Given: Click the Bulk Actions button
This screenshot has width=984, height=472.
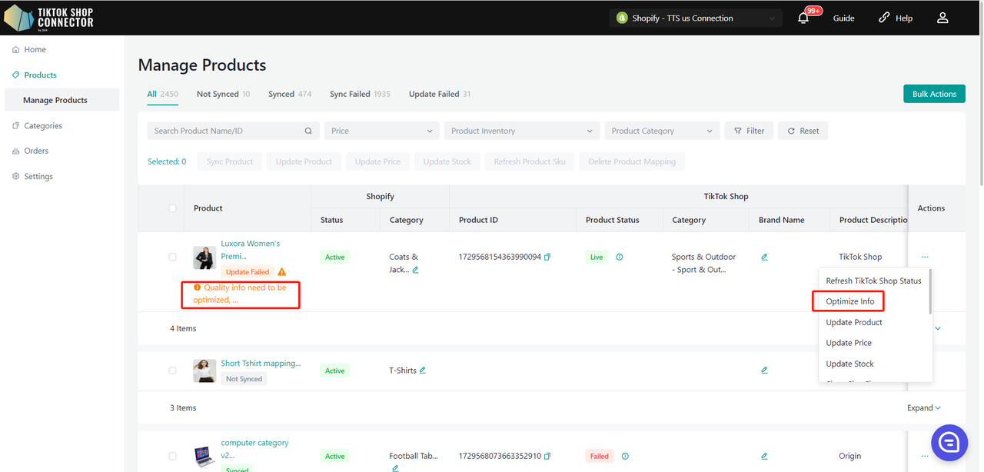Looking at the screenshot, I should pyautogui.click(x=934, y=94).
